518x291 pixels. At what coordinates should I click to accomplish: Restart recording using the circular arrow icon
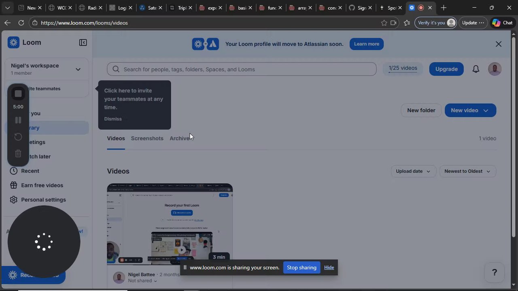pos(18,137)
